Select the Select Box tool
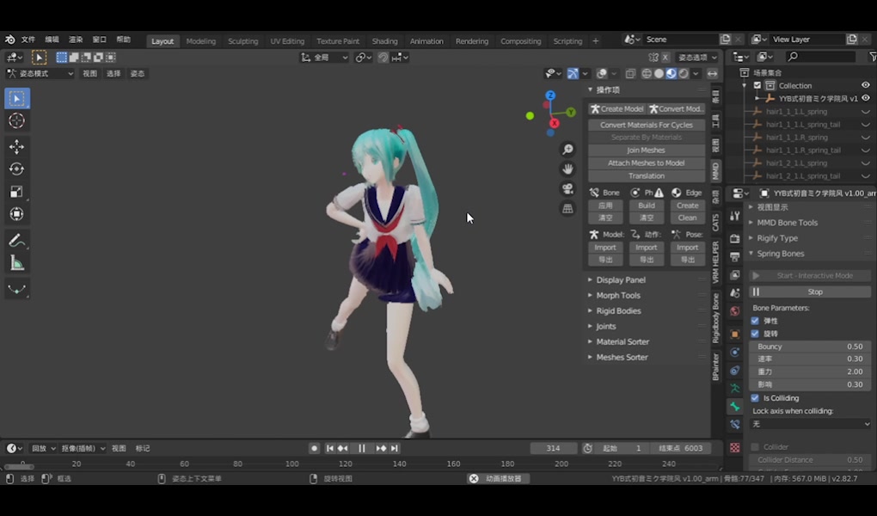The image size is (877, 516). point(17,99)
